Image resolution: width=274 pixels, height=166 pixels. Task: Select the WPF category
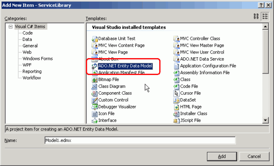[27, 65]
